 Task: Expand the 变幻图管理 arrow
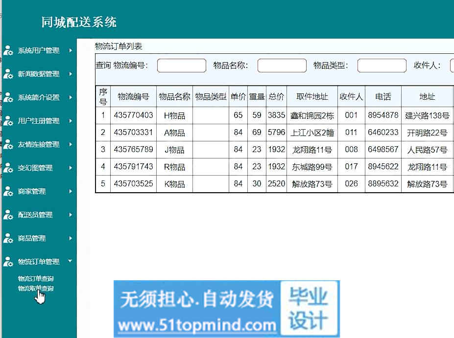(x=71, y=168)
